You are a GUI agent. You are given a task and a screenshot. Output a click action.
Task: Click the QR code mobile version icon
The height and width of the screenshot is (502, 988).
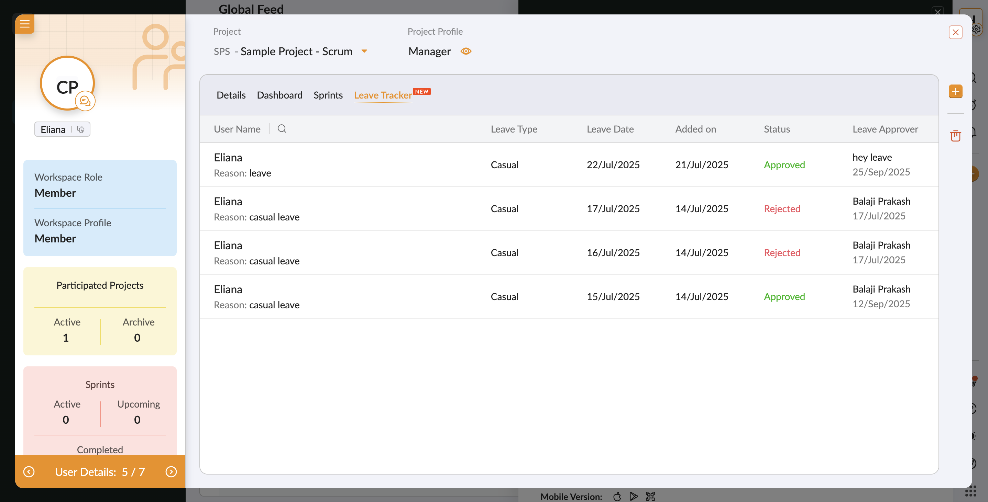[650, 497]
